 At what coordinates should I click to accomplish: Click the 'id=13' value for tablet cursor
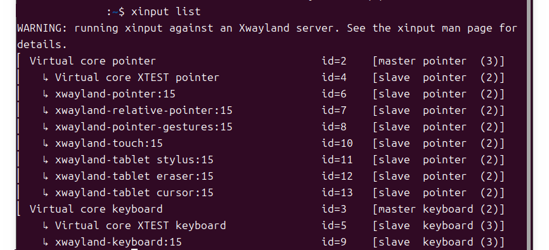(337, 192)
